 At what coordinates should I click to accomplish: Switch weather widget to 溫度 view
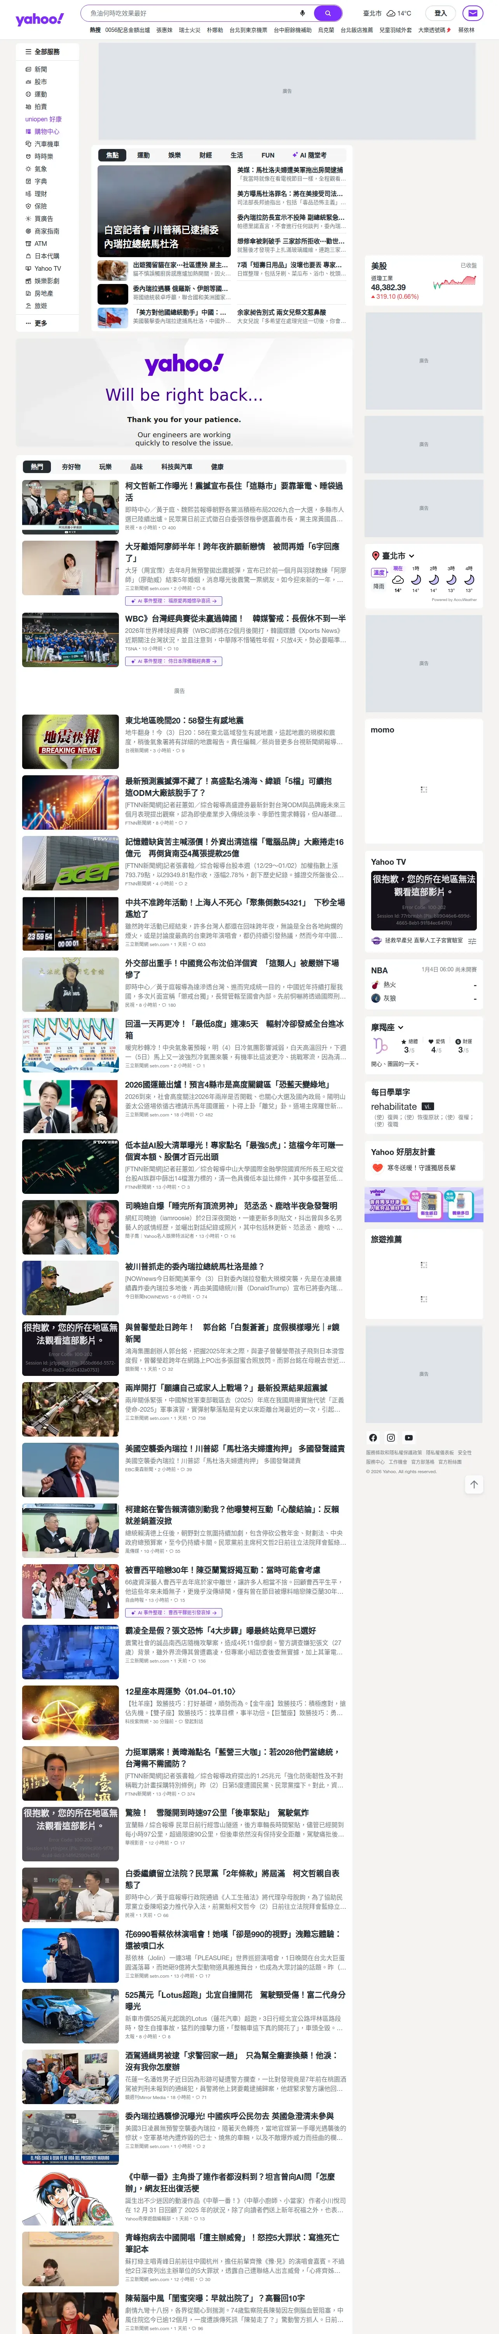point(379,573)
